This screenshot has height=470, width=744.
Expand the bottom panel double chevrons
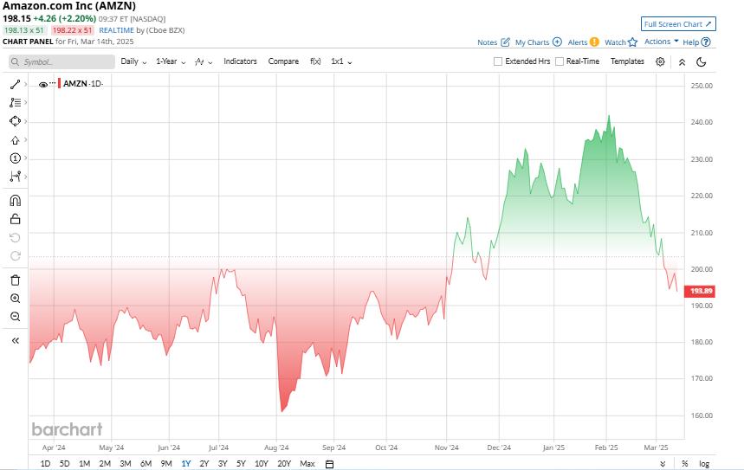coord(663,464)
